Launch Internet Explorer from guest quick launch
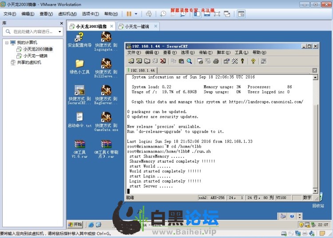 coord(91,225)
